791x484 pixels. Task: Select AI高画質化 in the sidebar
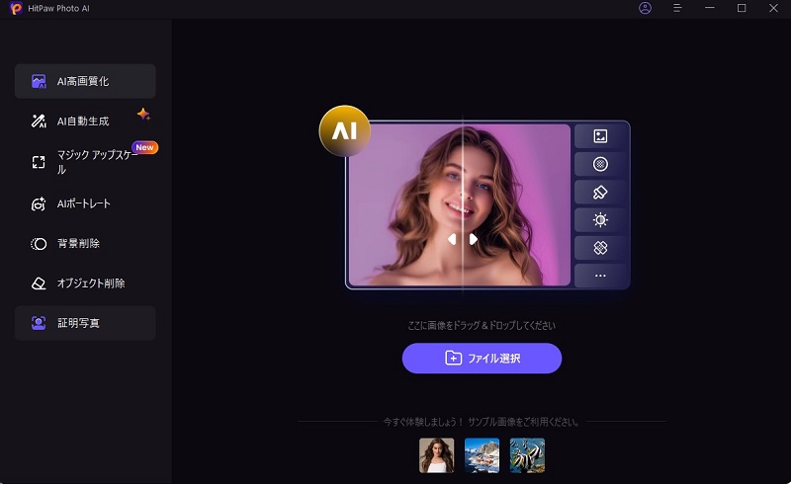(x=85, y=81)
